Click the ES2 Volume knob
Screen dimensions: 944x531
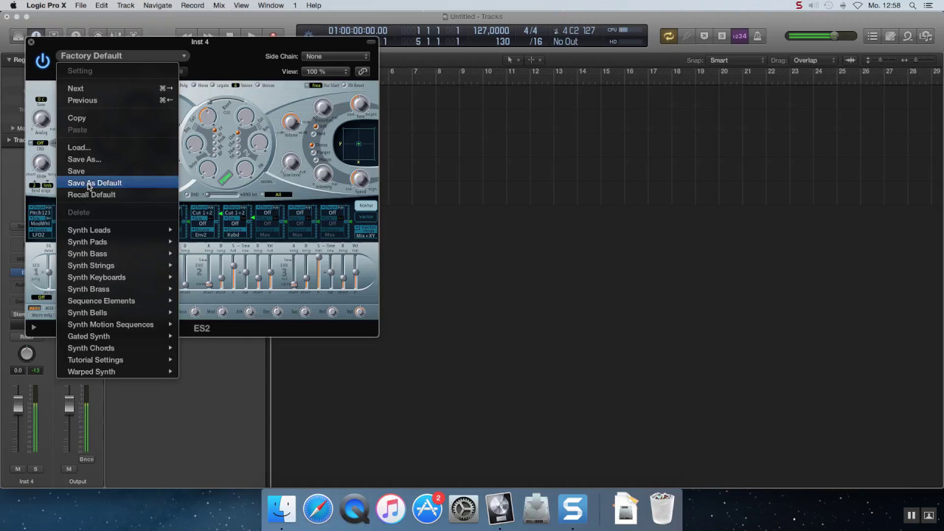(x=291, y=122)
